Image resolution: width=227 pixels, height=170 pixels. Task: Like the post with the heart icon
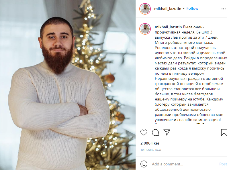(x=144, y=133)
